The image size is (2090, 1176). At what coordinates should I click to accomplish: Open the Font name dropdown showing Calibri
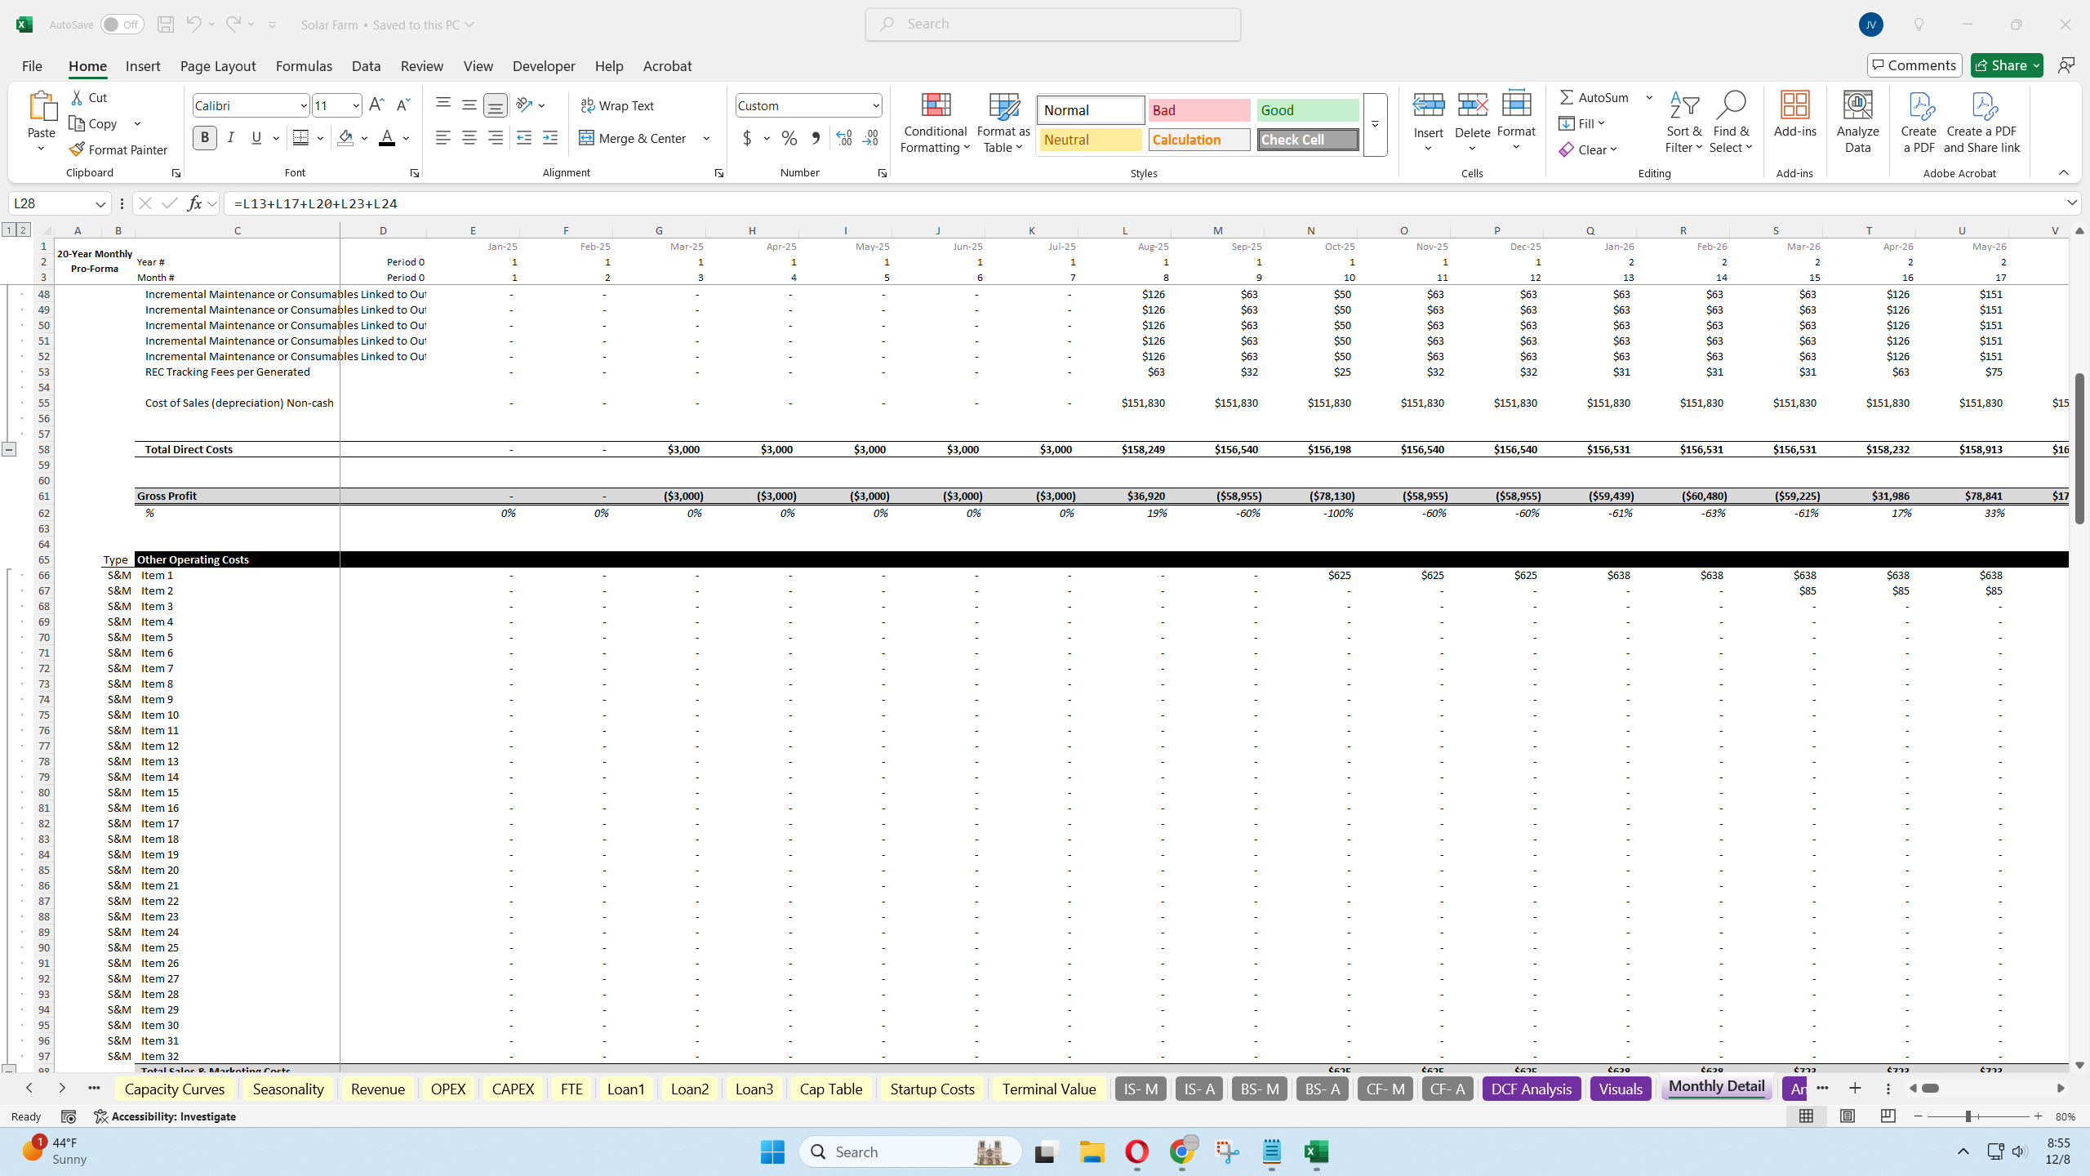point(304,105)
